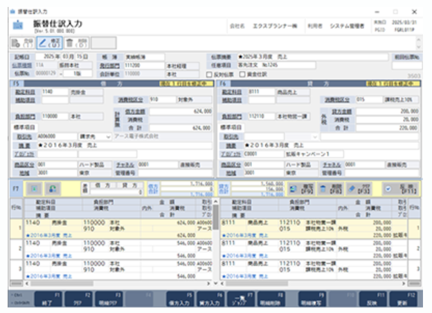The width and height of the screenshot is (432, 313).
Task: Click the debit 勘定科目 link label
Action: [25, 92]
